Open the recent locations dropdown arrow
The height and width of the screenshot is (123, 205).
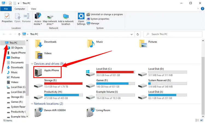[15, 34]
